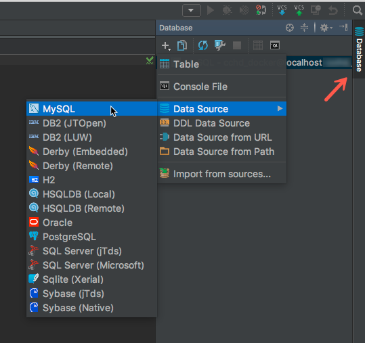Select SQL Server (jTds) driver
The height and width of the screenshot is (343, 365).
pyautogui.click(x=91, y=251)
